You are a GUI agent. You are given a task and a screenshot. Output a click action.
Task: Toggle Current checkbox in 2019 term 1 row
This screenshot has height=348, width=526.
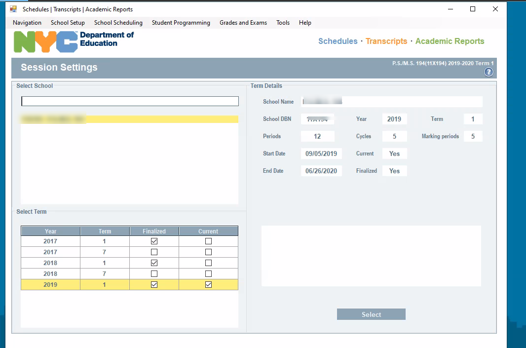tap(208, 285)
